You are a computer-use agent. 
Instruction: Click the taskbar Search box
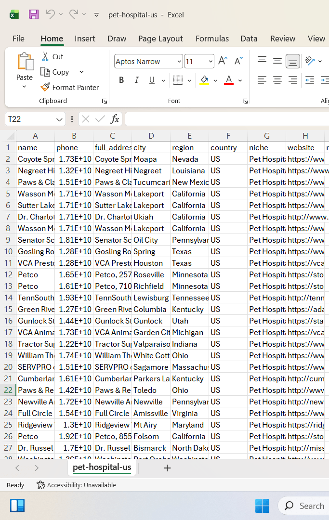(x=304, y=506)
